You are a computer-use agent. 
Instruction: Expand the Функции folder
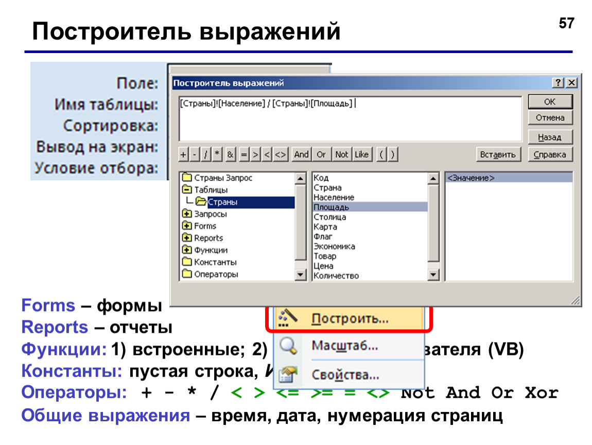187,250
